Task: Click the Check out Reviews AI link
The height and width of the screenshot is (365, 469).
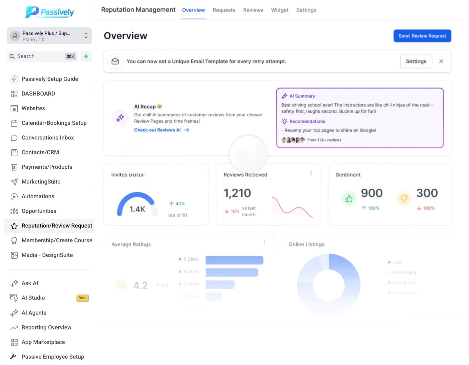Action: pos(161,130)
